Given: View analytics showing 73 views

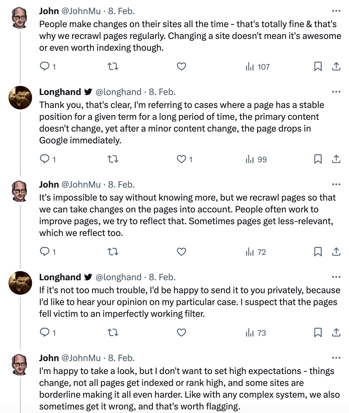Looking at the screenshot, I should pos(256,333).
